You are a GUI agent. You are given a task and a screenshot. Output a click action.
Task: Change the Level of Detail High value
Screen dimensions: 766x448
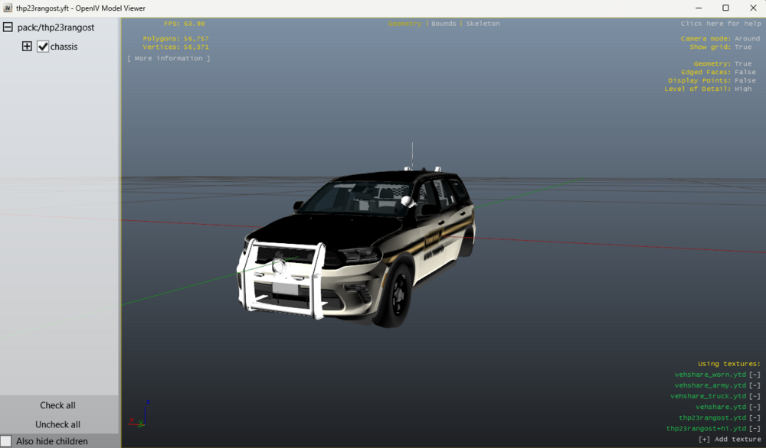(743, 89)
